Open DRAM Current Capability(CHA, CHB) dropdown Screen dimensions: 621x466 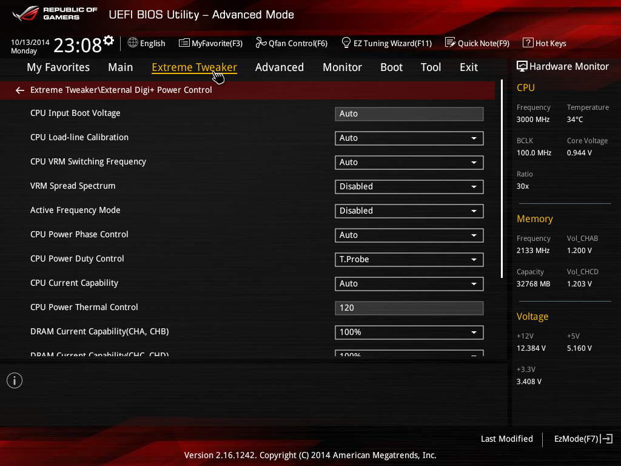[409, 333]
